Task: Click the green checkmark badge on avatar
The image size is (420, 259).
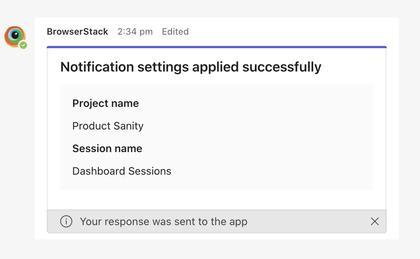Action: pyautogui.click(x=23, y=45)
